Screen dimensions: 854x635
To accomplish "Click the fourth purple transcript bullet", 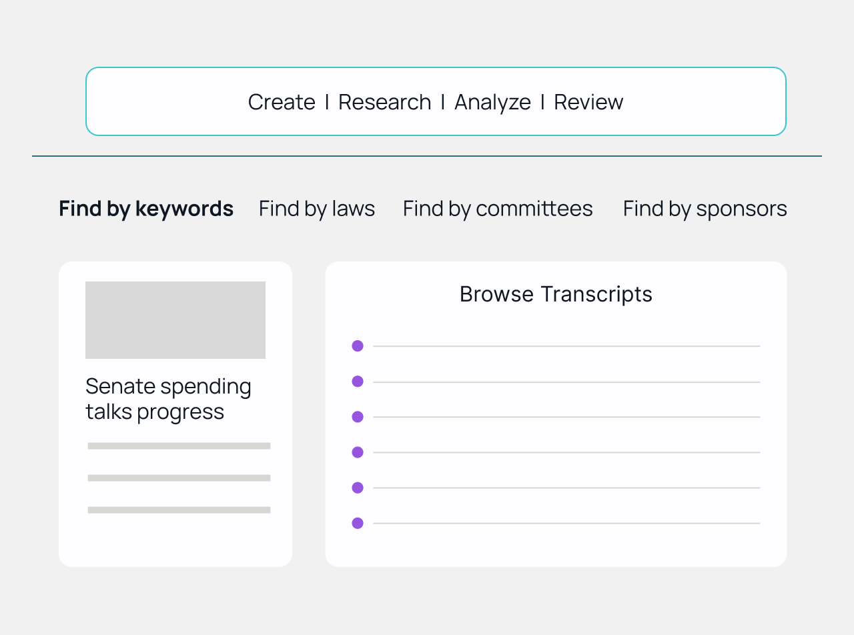I will (x=358, y=452).
